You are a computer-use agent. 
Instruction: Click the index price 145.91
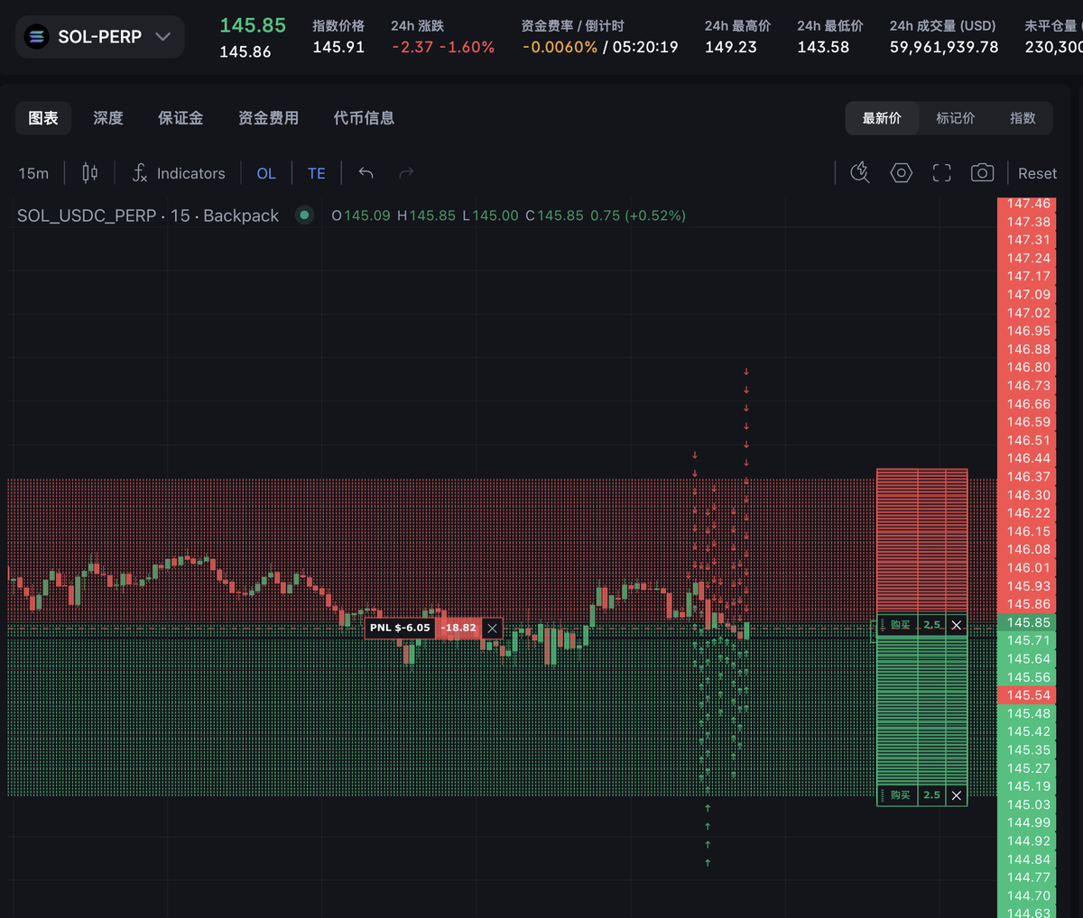click(x=338, y=47)
